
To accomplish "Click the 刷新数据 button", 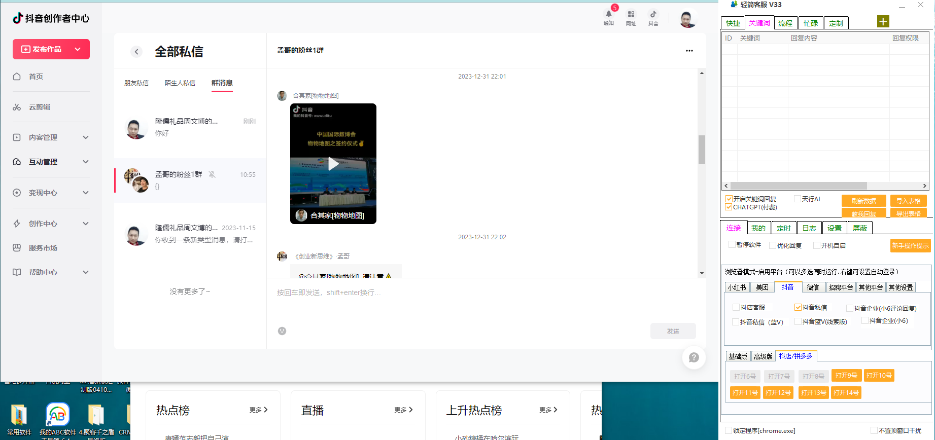I will click(x=863, y=201).
